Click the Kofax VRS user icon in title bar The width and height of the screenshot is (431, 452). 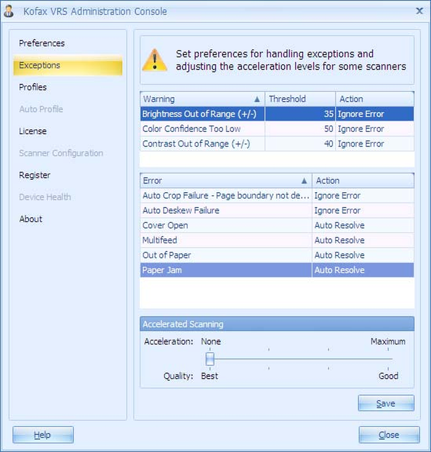[x=9, y=11]
